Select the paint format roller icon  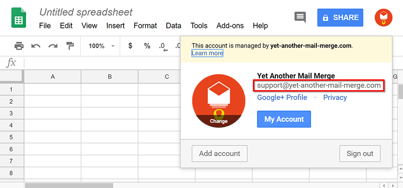click(70, 46)
